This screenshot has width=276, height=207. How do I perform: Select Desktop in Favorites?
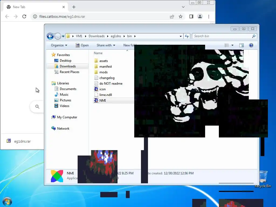(x=65, y=61)
